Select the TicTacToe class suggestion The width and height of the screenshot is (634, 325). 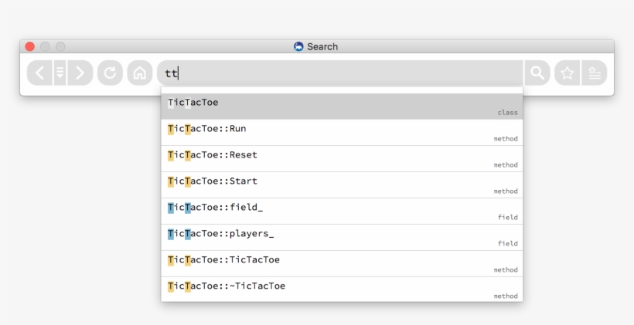pyautogui.click(x=342, y=107)
